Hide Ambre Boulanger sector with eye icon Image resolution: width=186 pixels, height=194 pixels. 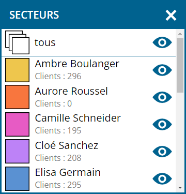tap(162, 70)
